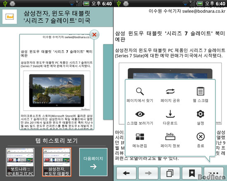Open the tabs/windows button
Image resolution: width=227 pixels, height=181 pixels.
(x=170, y=173)
